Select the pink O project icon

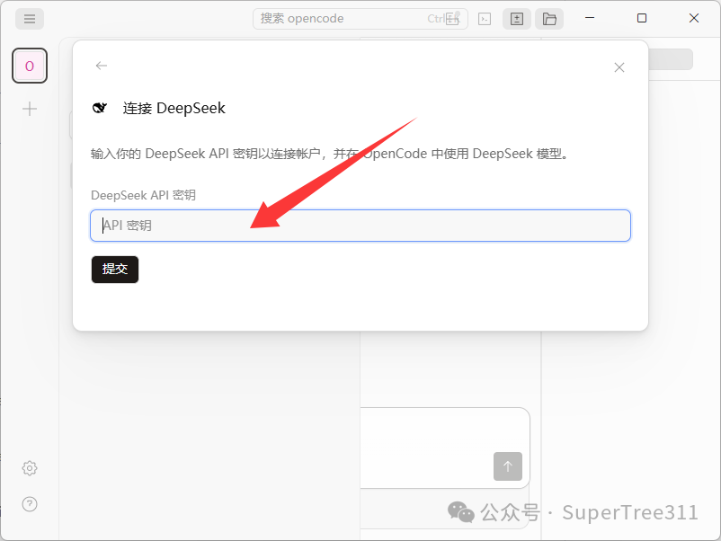(x=30, y=66)
